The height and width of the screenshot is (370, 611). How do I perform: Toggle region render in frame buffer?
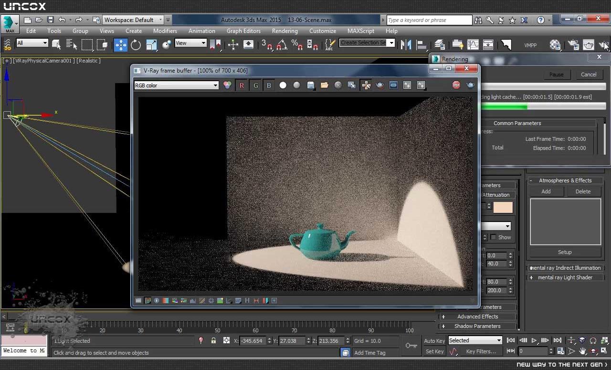380,85
